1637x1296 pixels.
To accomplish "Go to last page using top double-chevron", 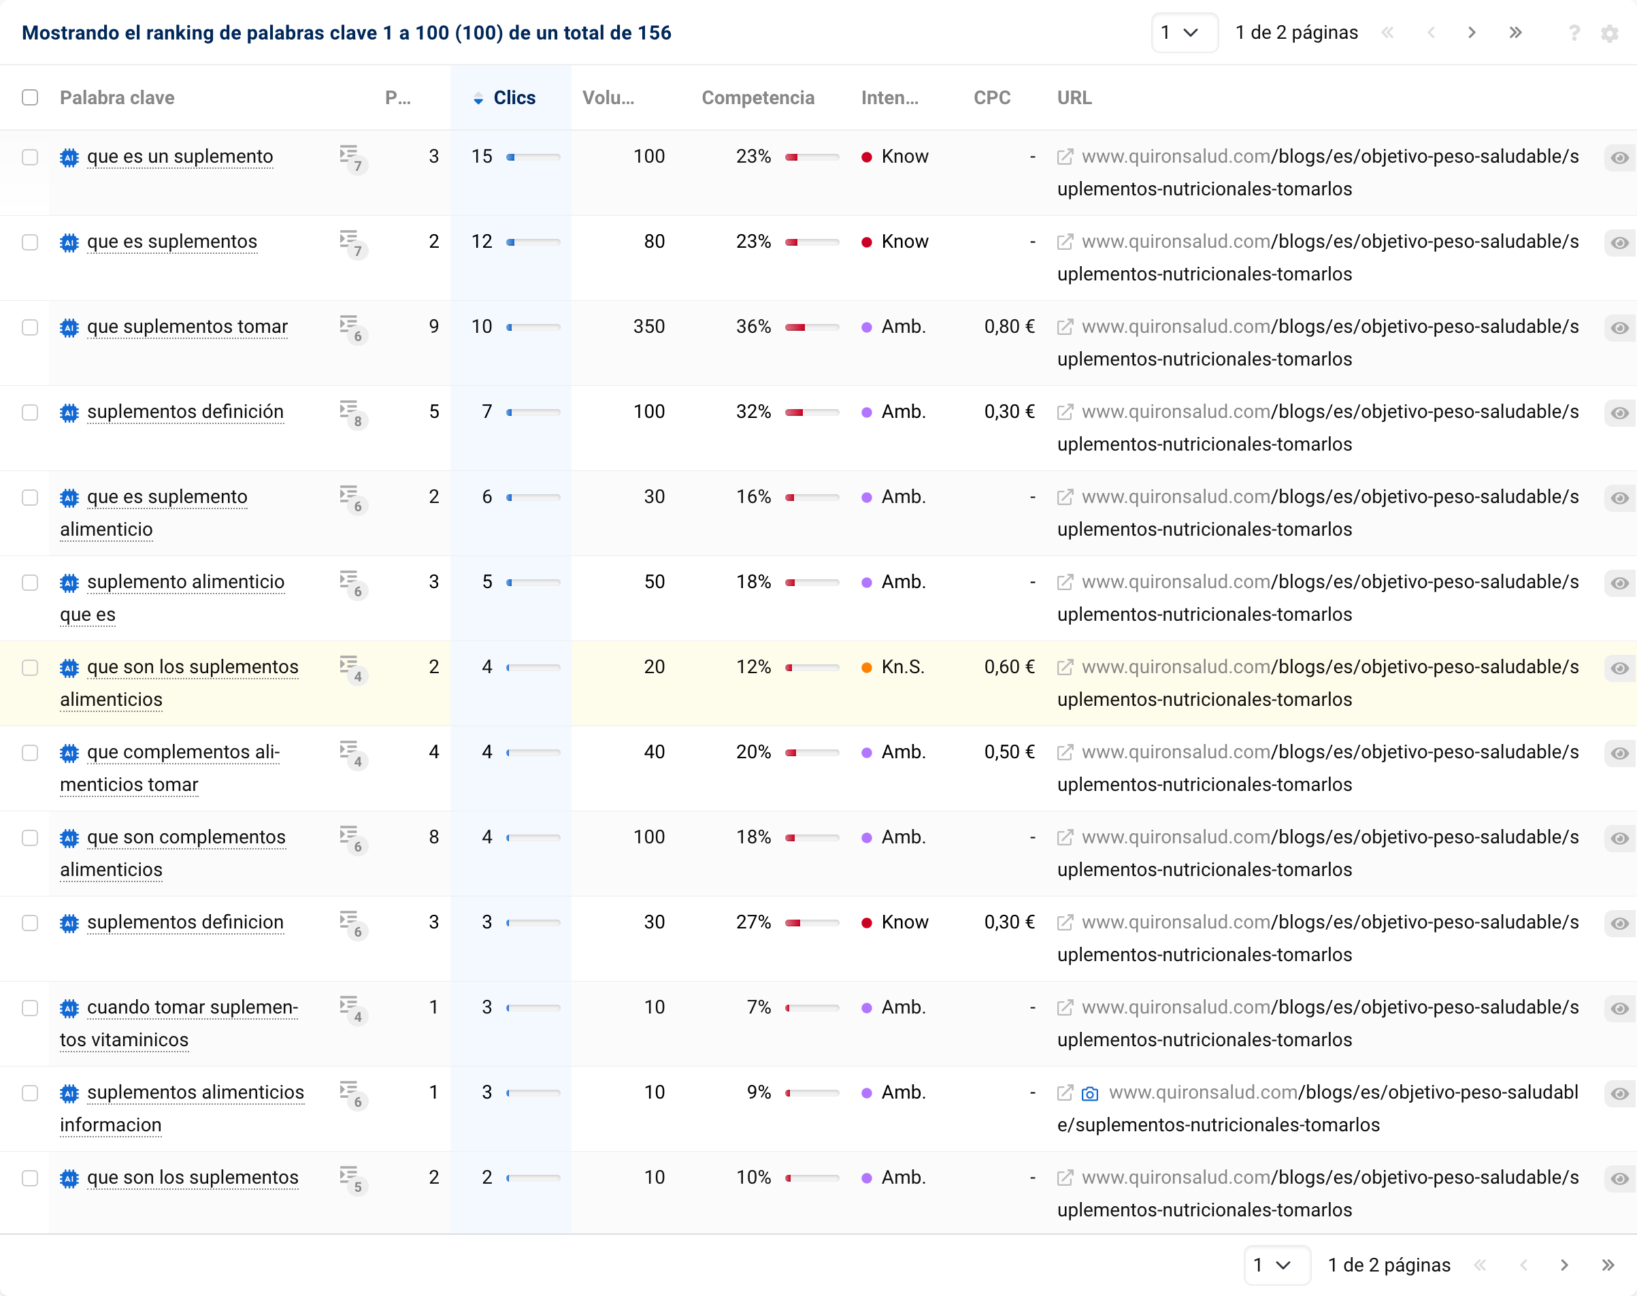I will [x=1515, y=33].
